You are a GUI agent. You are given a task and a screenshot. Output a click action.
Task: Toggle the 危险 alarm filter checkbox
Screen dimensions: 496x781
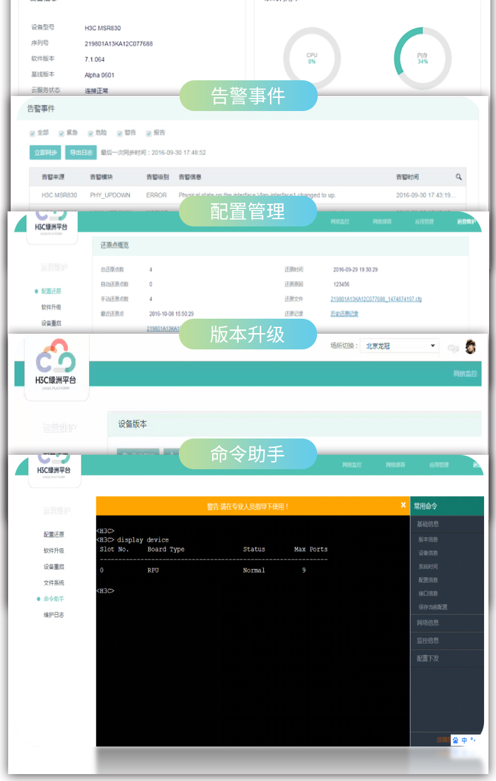(x=90, y=133)
